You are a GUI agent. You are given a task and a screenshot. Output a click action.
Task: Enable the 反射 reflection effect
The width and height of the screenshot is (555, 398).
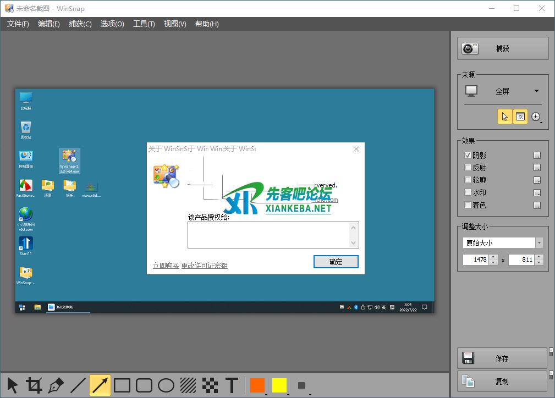[x=468, y=168]
